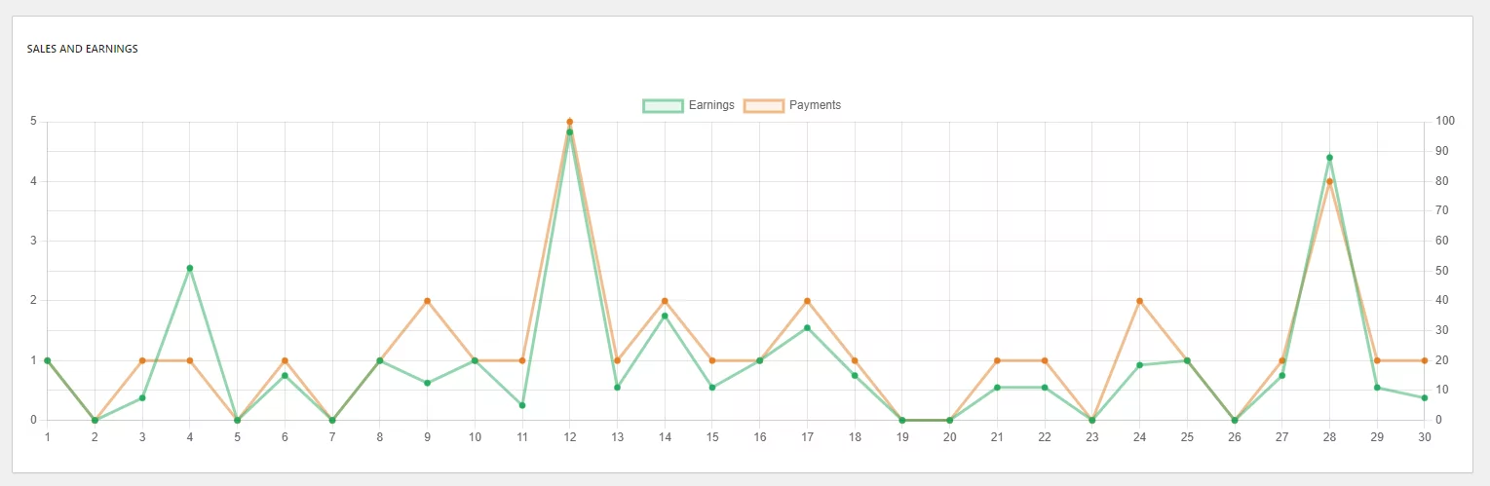Click the left axis value "3"
This screenshot has height=486, width=1490.
(33, 241)
